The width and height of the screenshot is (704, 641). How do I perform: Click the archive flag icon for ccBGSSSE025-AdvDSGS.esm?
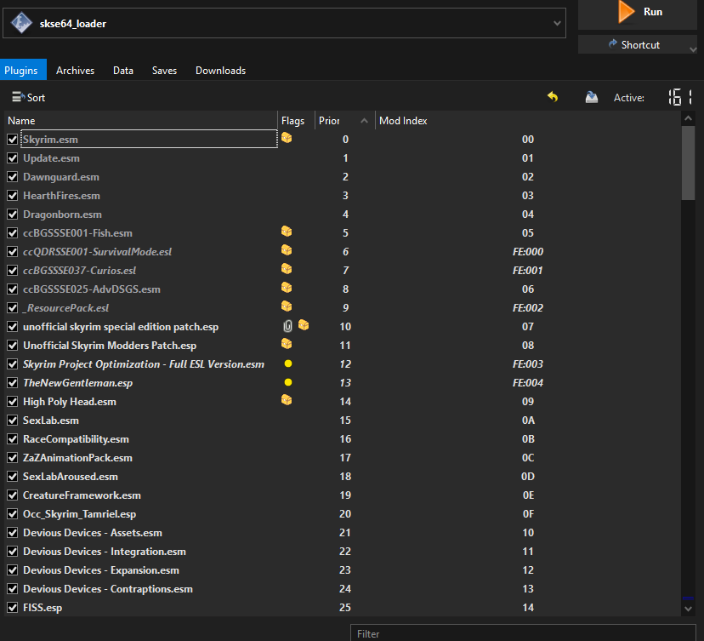click(x=287, y=288)
